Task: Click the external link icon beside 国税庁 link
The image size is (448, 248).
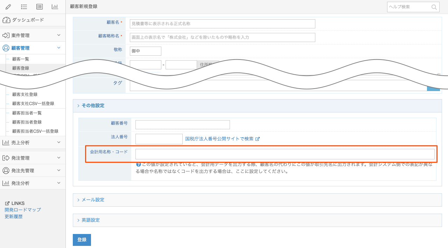Action: (x=258, y=139)
